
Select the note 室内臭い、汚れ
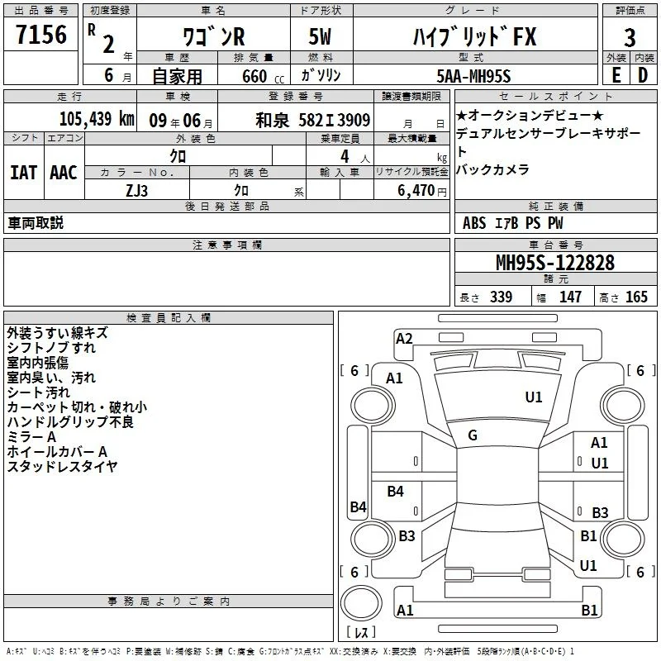(51, 378)
